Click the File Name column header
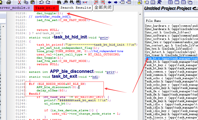The height and width of the screenshot is (120, 198). [171, 21]
